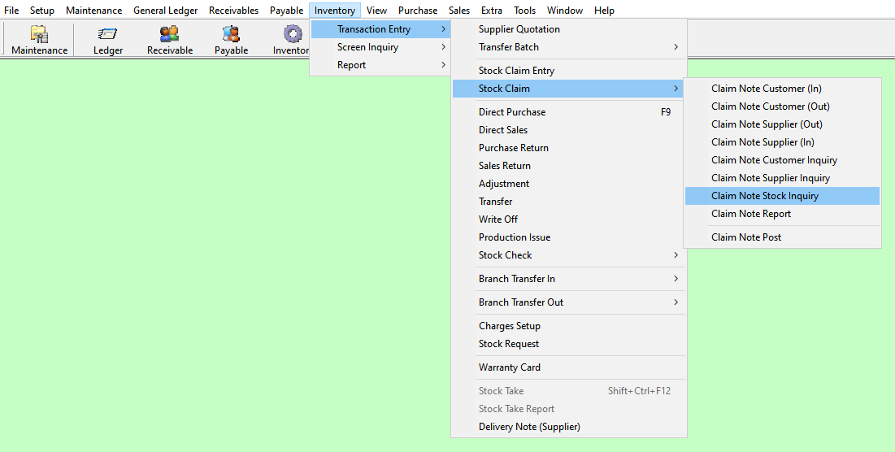The height and width of the screenshot is (452, 895).
Task: Open Claim Note Customer Inquiry
Action: [x=783, y=160]
